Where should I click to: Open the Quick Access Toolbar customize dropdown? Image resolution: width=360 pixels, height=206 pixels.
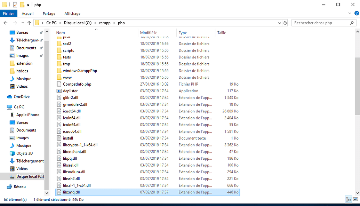tap(28, 5)
